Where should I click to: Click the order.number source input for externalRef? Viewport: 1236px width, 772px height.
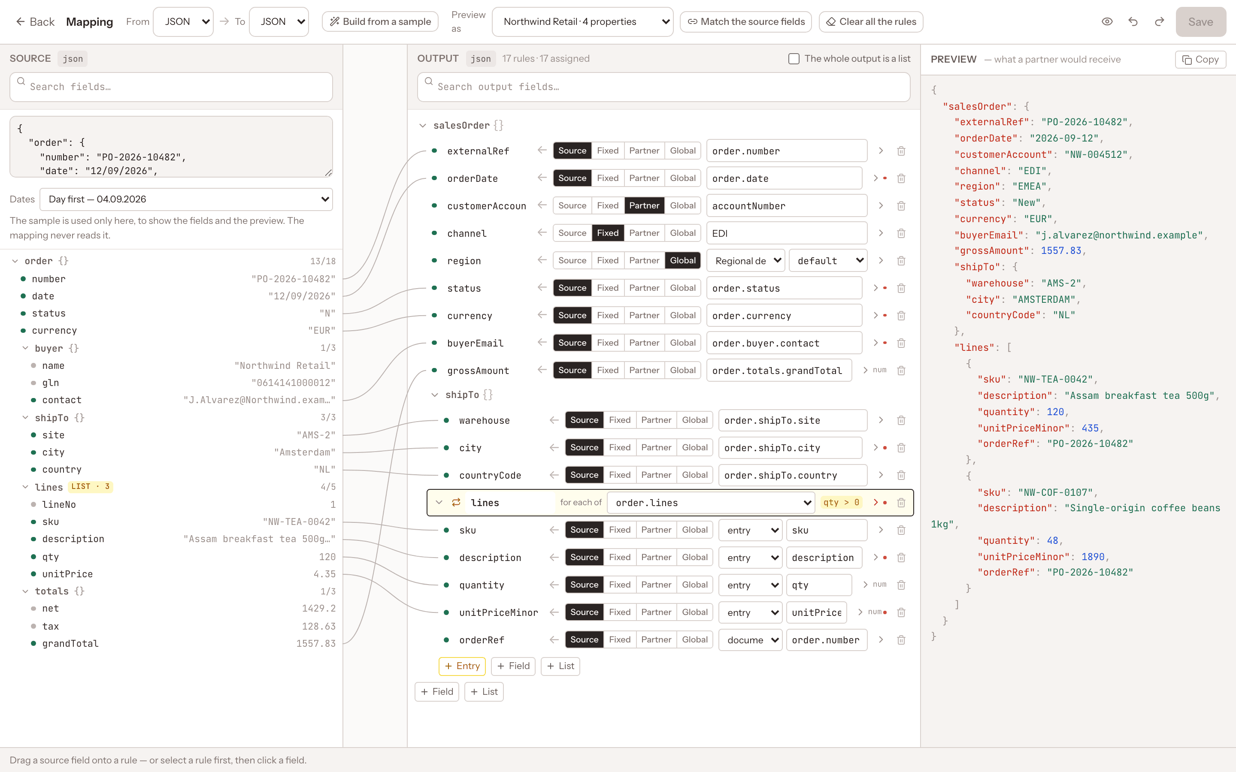pyautogui.click(x=787, y=151)
